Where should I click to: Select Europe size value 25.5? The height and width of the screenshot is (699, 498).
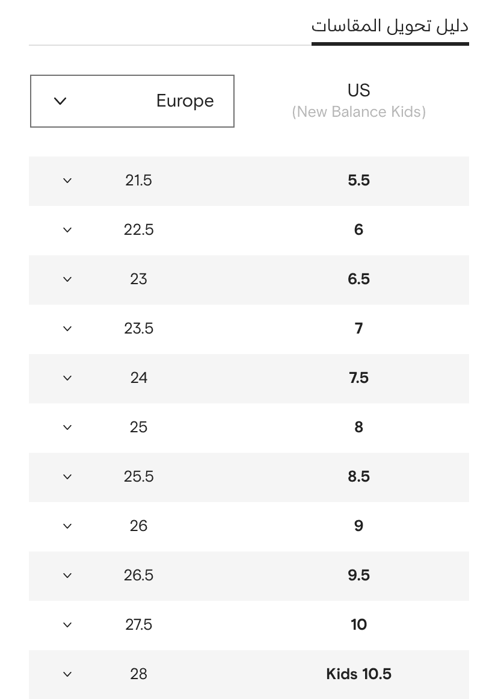pos(138,477)
